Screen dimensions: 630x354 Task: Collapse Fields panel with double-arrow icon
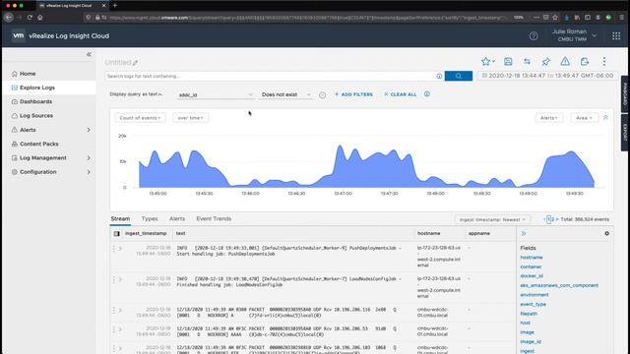(x=523, y=234)
